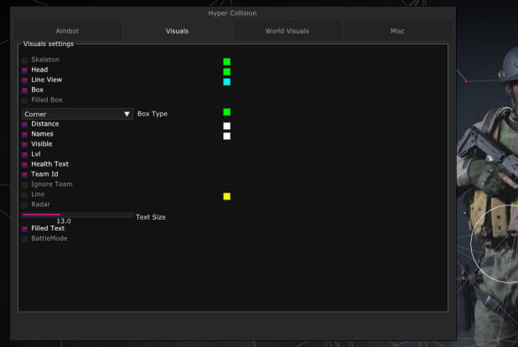The width and height of the screenshot is (518, 347).
Task: Enable the Filled Box option
Action: [25, 101]
